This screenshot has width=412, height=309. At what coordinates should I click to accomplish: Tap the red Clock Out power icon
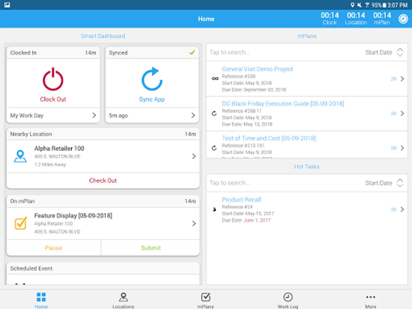point(53,79)
